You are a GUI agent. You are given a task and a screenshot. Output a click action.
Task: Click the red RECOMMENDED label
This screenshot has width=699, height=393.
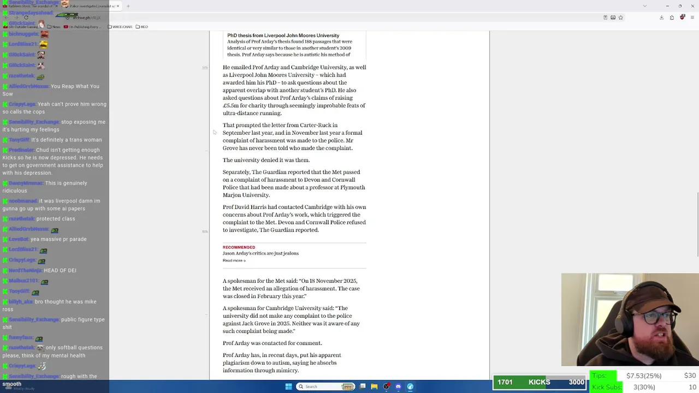click(x=239, y=247)
